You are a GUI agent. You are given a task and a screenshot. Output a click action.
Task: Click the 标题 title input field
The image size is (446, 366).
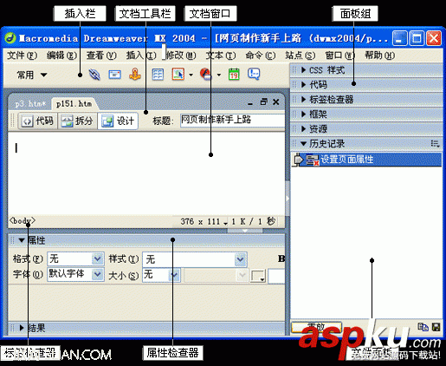233,121
